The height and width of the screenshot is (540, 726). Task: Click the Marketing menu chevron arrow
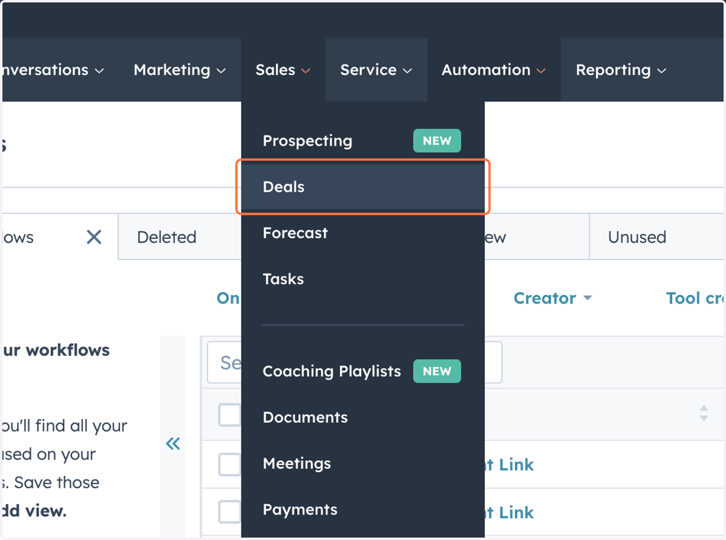[221, 71]
